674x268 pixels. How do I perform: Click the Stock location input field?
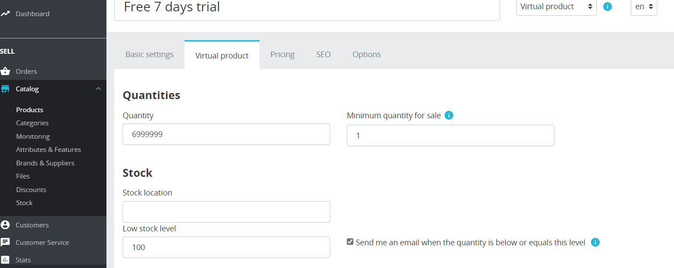pos(226,212)
